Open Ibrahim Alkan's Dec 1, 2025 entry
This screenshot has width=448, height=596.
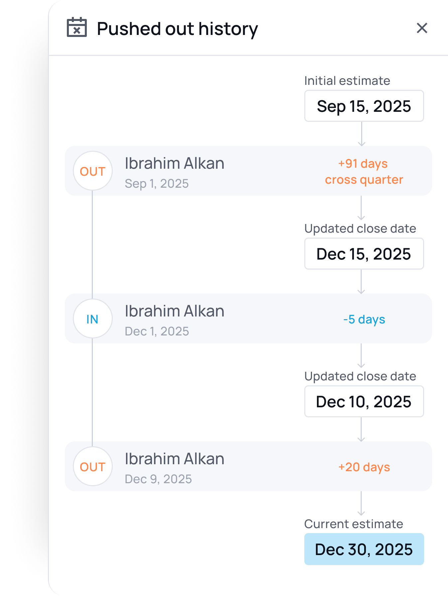[x=175, y=319]
